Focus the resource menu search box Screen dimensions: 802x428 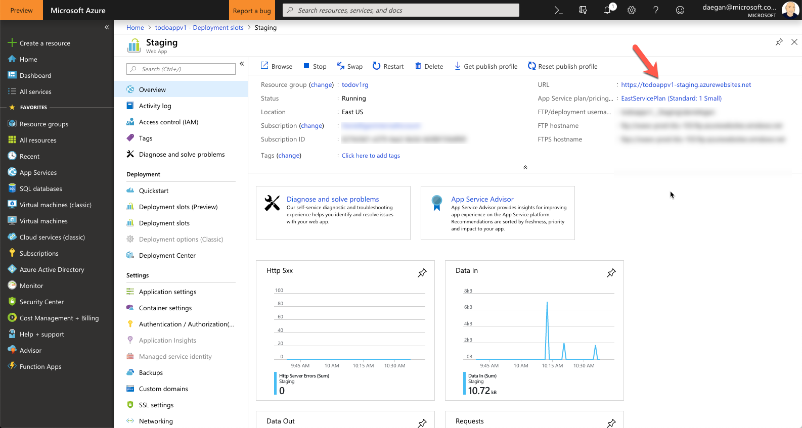click(x=181, y=69)
